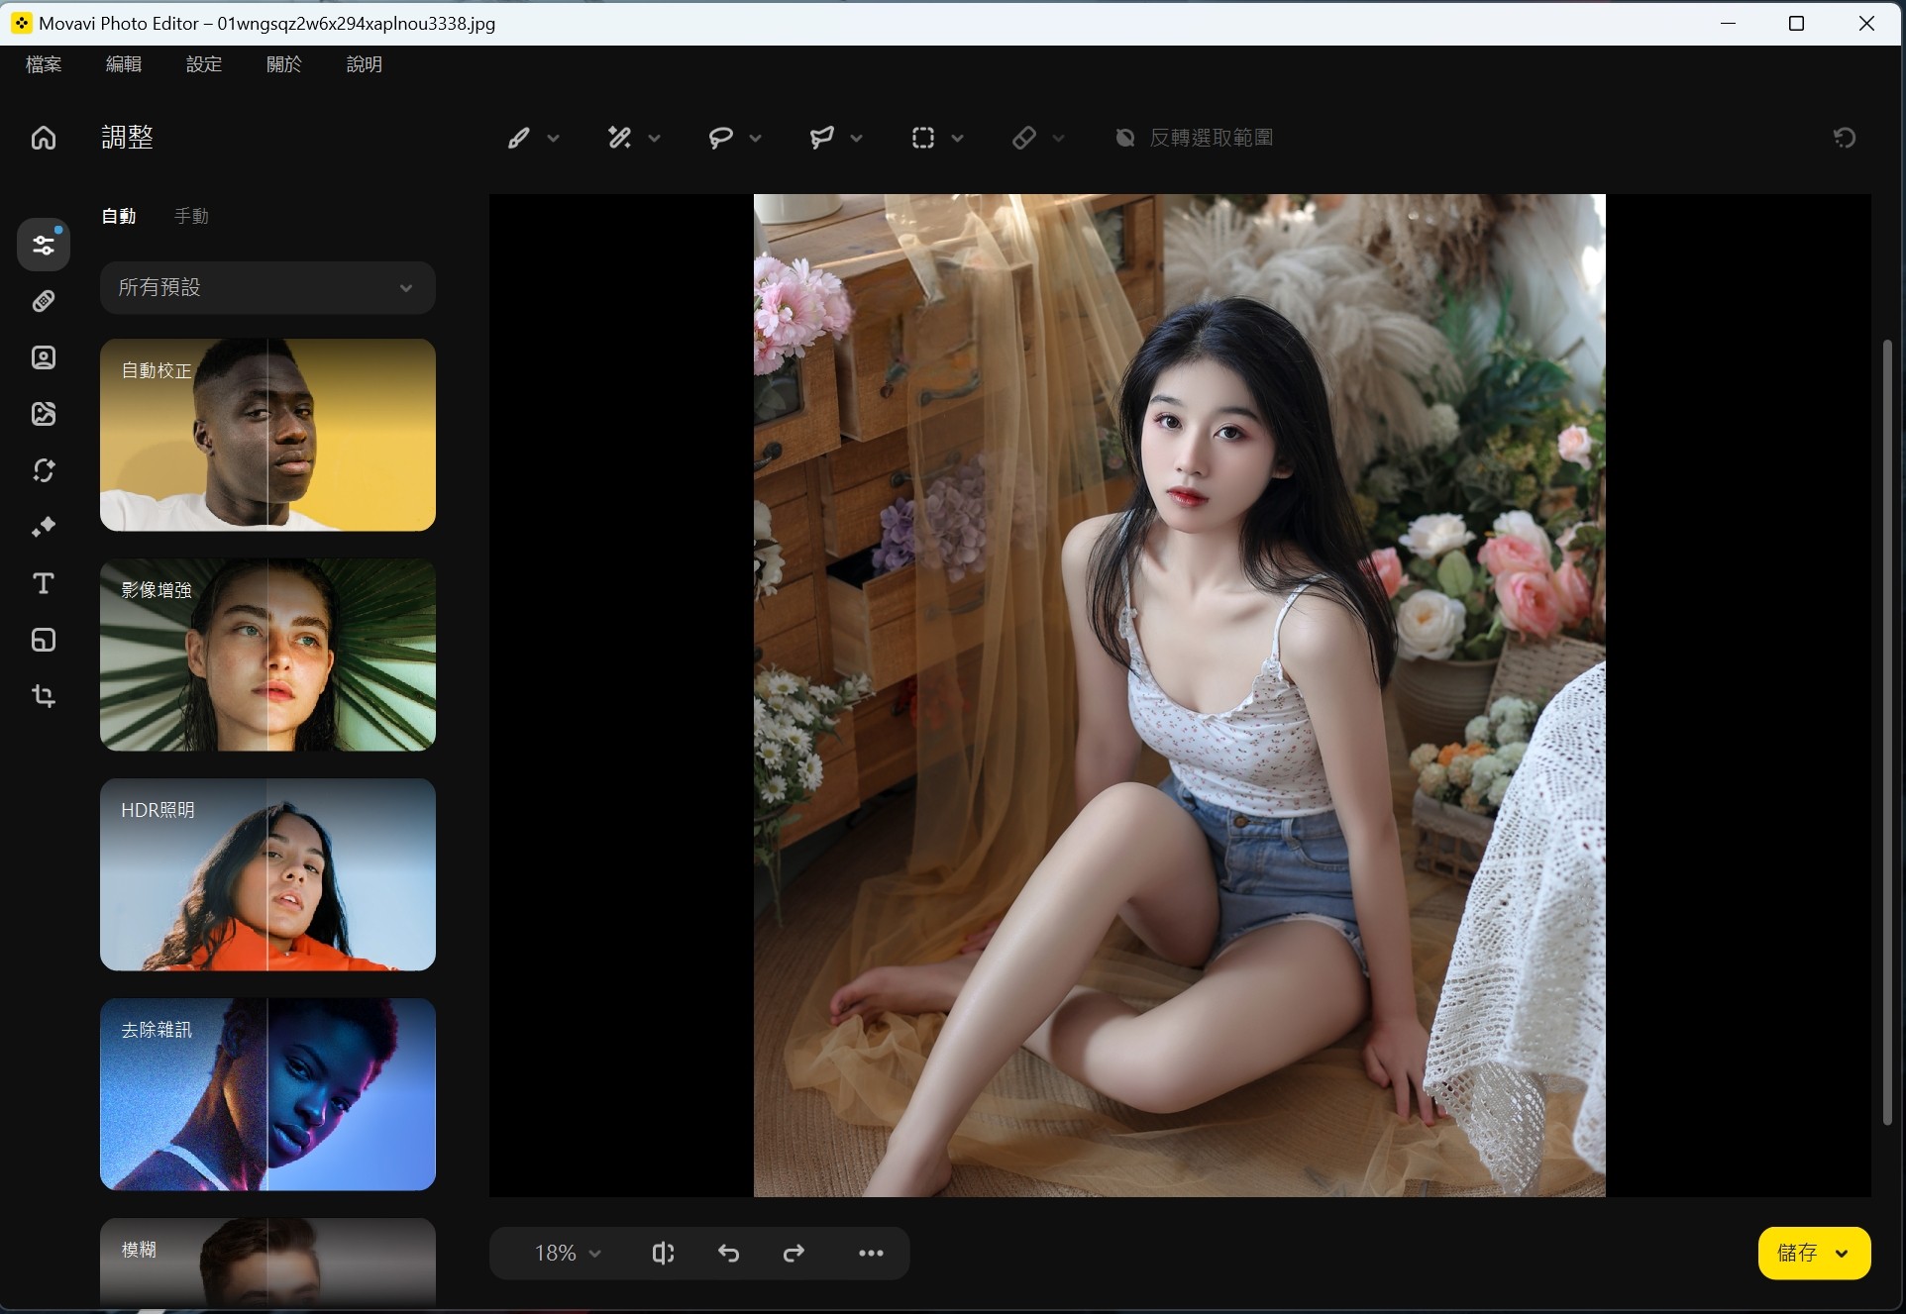Open the 關於 menu
Image resolution: width=1906 pixels, height=1314 pixels.
click(284, 64)
